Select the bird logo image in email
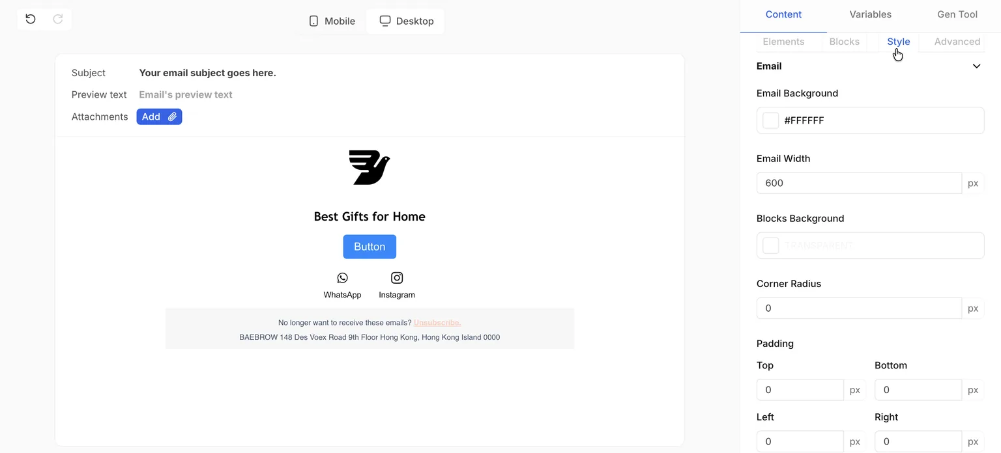 click(370, 167)
